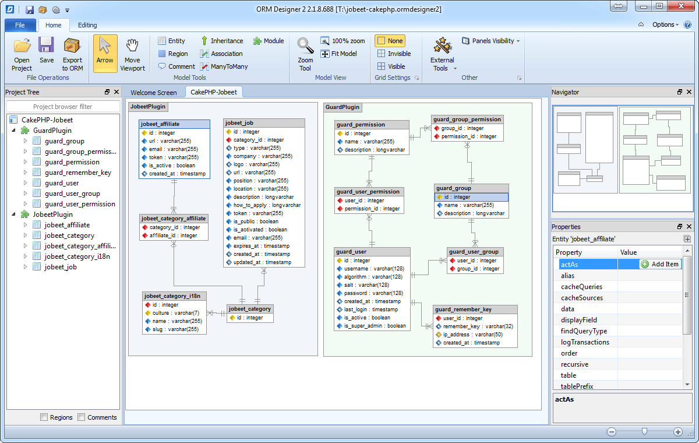The width and height of the screenshot is (699, 443).
Task: Expand the guard_group tree item
Action: 25,141
